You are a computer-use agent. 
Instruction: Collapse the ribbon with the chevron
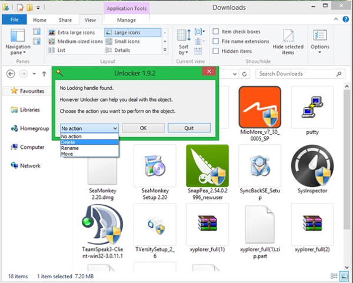coord(336,19)
